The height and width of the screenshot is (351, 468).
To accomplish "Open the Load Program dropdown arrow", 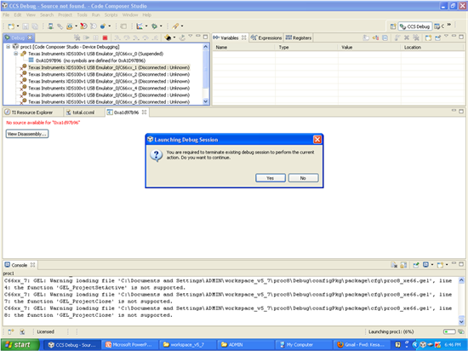I will point(76,26).
